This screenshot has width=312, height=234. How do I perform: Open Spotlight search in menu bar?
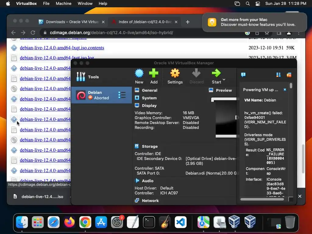247,4
